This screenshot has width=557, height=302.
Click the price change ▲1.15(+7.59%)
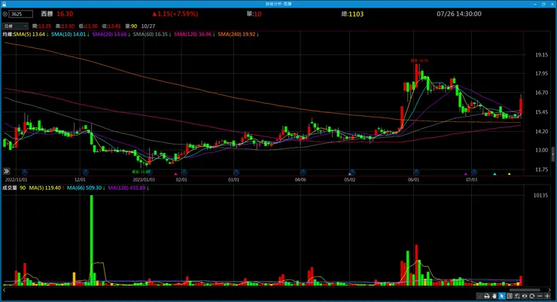(x=175, y=14)
